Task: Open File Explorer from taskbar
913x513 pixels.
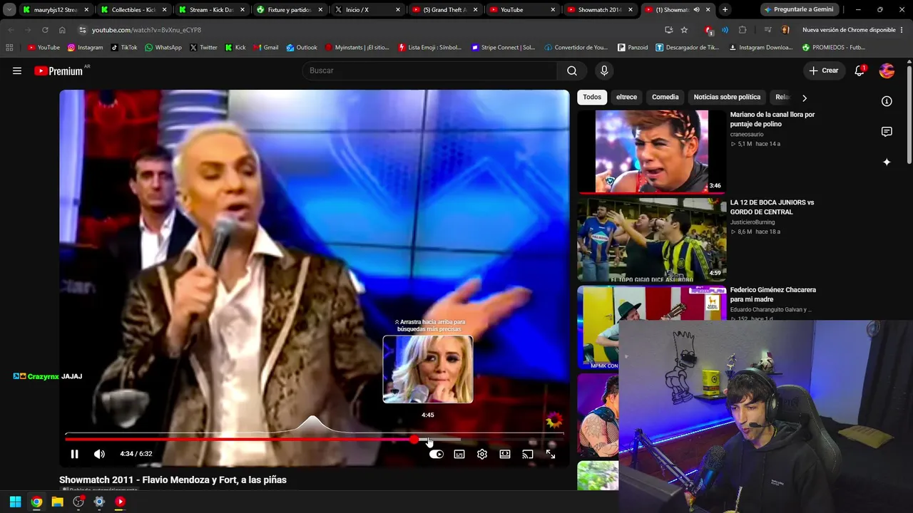Action: click(57, 502)
